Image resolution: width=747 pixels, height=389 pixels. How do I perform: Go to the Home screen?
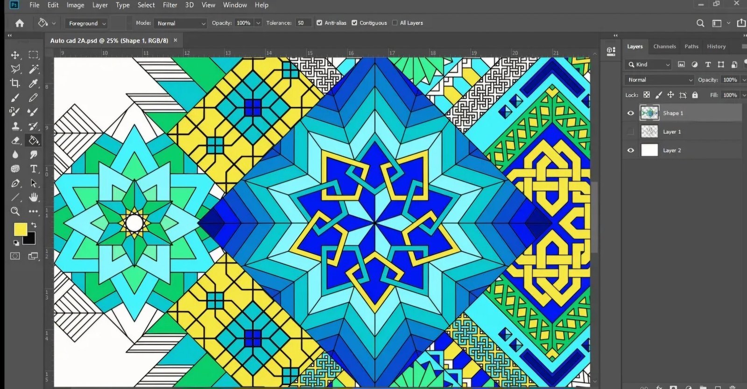click(20, 23)
